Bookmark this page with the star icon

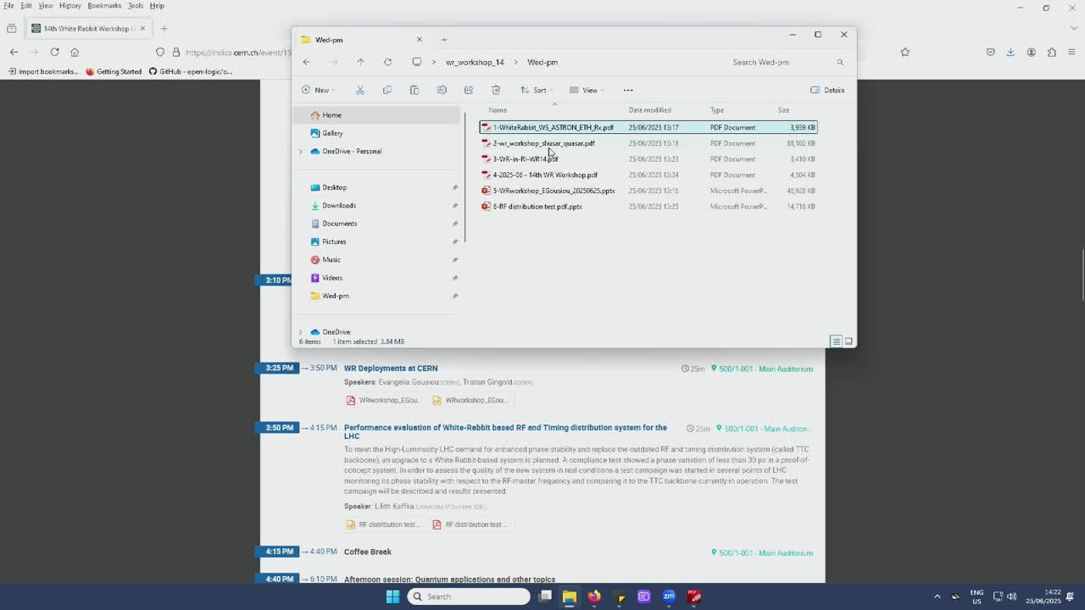(x=905, y=52)
